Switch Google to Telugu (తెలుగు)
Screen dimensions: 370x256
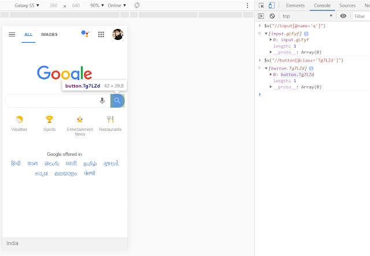(51, 163)
